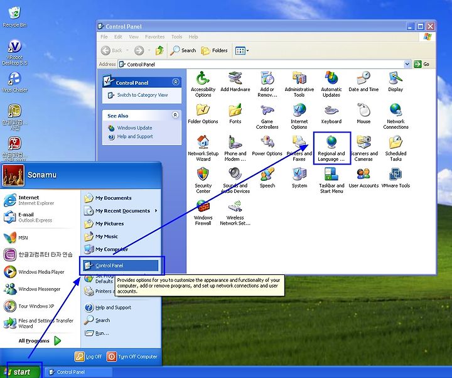This screenshot has height=378, width=452.
Task: Click the Address field text Control Panel
Action: pyautogui.click(x=141, y=65)
